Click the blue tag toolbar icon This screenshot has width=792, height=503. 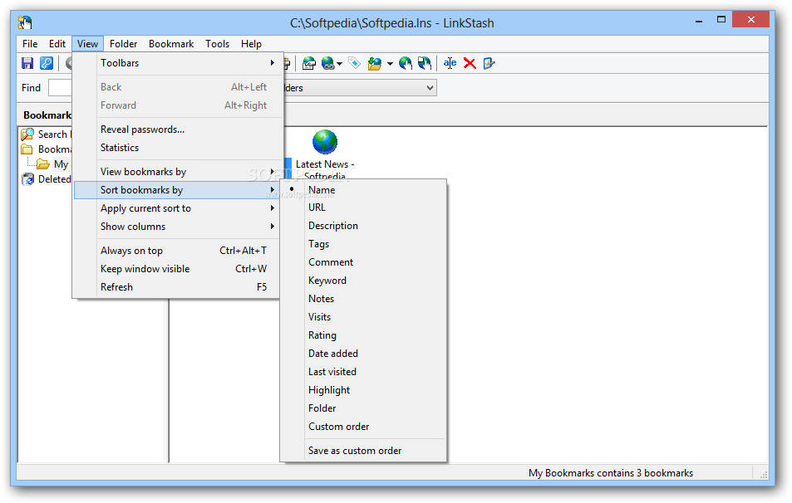tap(355, 63)
